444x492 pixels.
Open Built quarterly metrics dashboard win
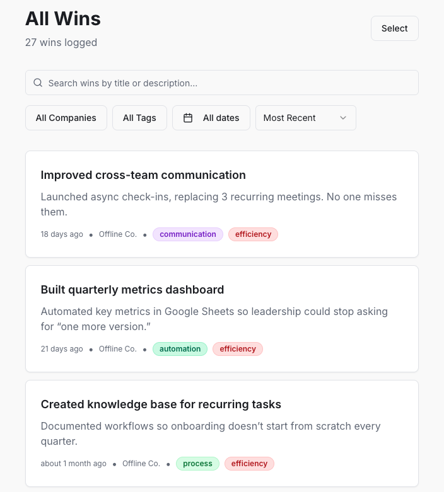pyautogui.click(x=132, y=290)
